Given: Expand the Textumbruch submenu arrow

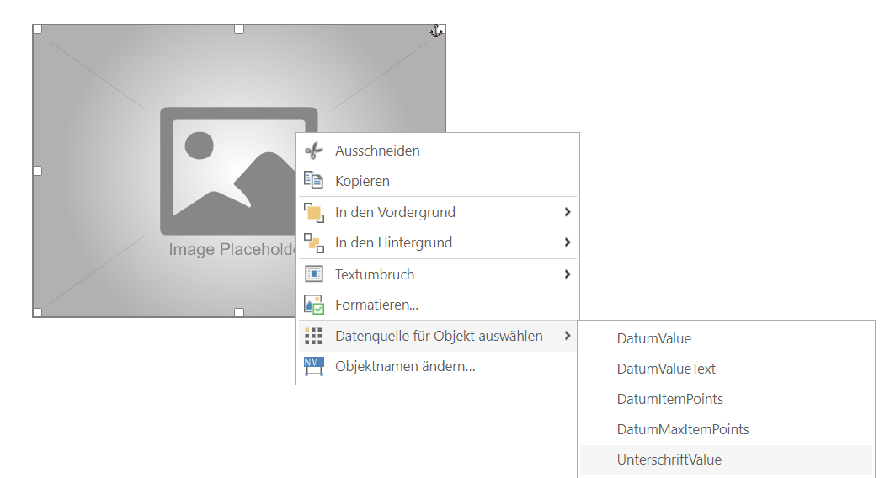Looking at the screenshot, I should pyautogui.click(x=568, y=274).
